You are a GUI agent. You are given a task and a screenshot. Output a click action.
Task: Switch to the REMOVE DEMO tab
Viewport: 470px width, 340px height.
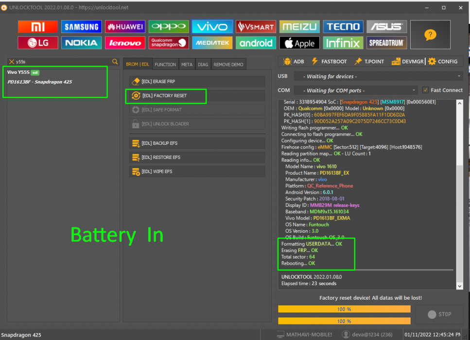tap(228, 65)
